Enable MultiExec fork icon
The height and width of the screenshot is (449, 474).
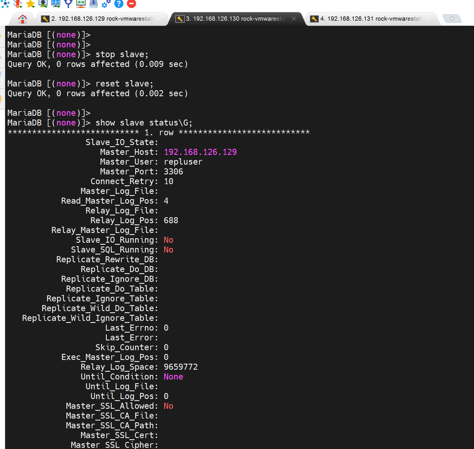coord(68,3)
